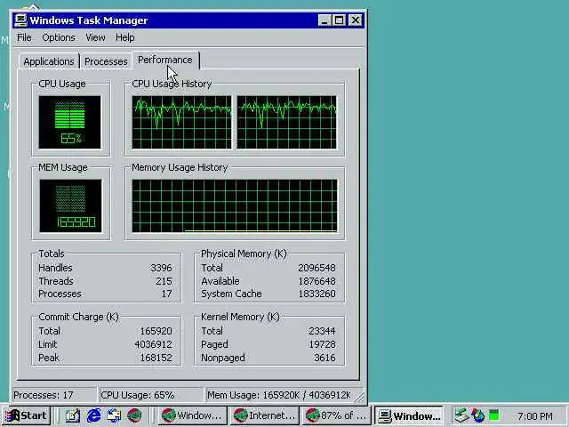Click the CPU Usage 65% gauge
This screenshot has height=427, width=569.
[x=69, y=123]
